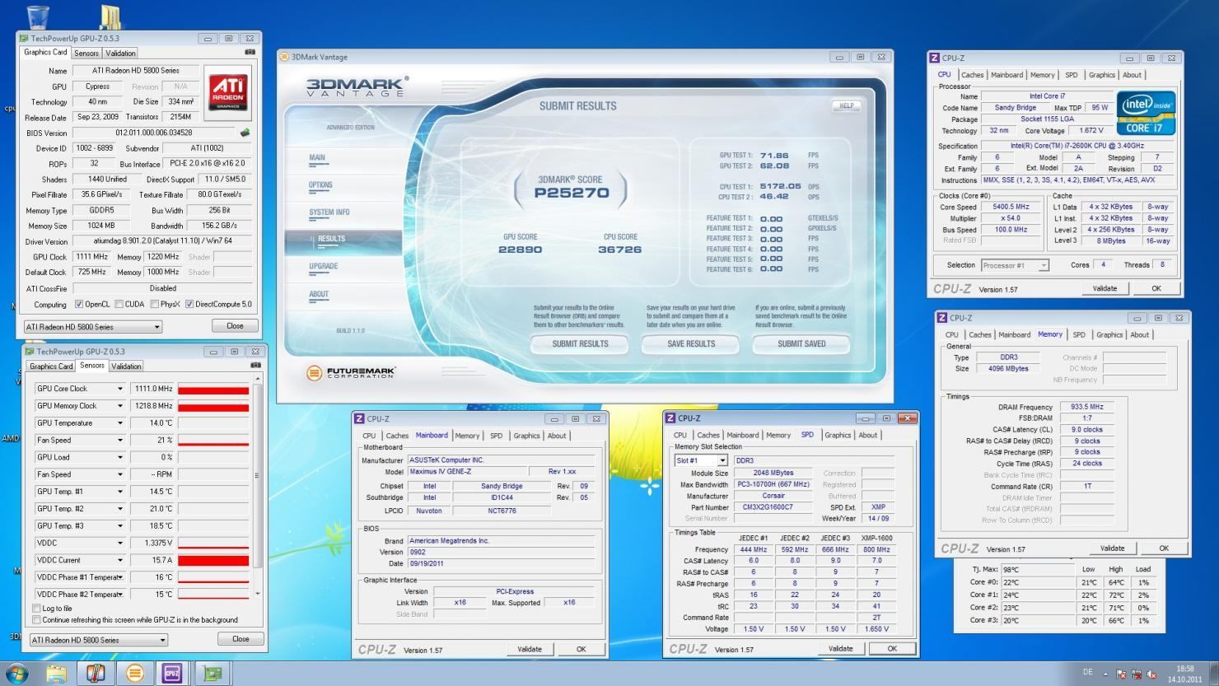Expand the GPU Load sensor dropdown

click(x=119, y=457)
